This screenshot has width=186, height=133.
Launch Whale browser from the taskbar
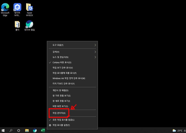click(35, 130)
